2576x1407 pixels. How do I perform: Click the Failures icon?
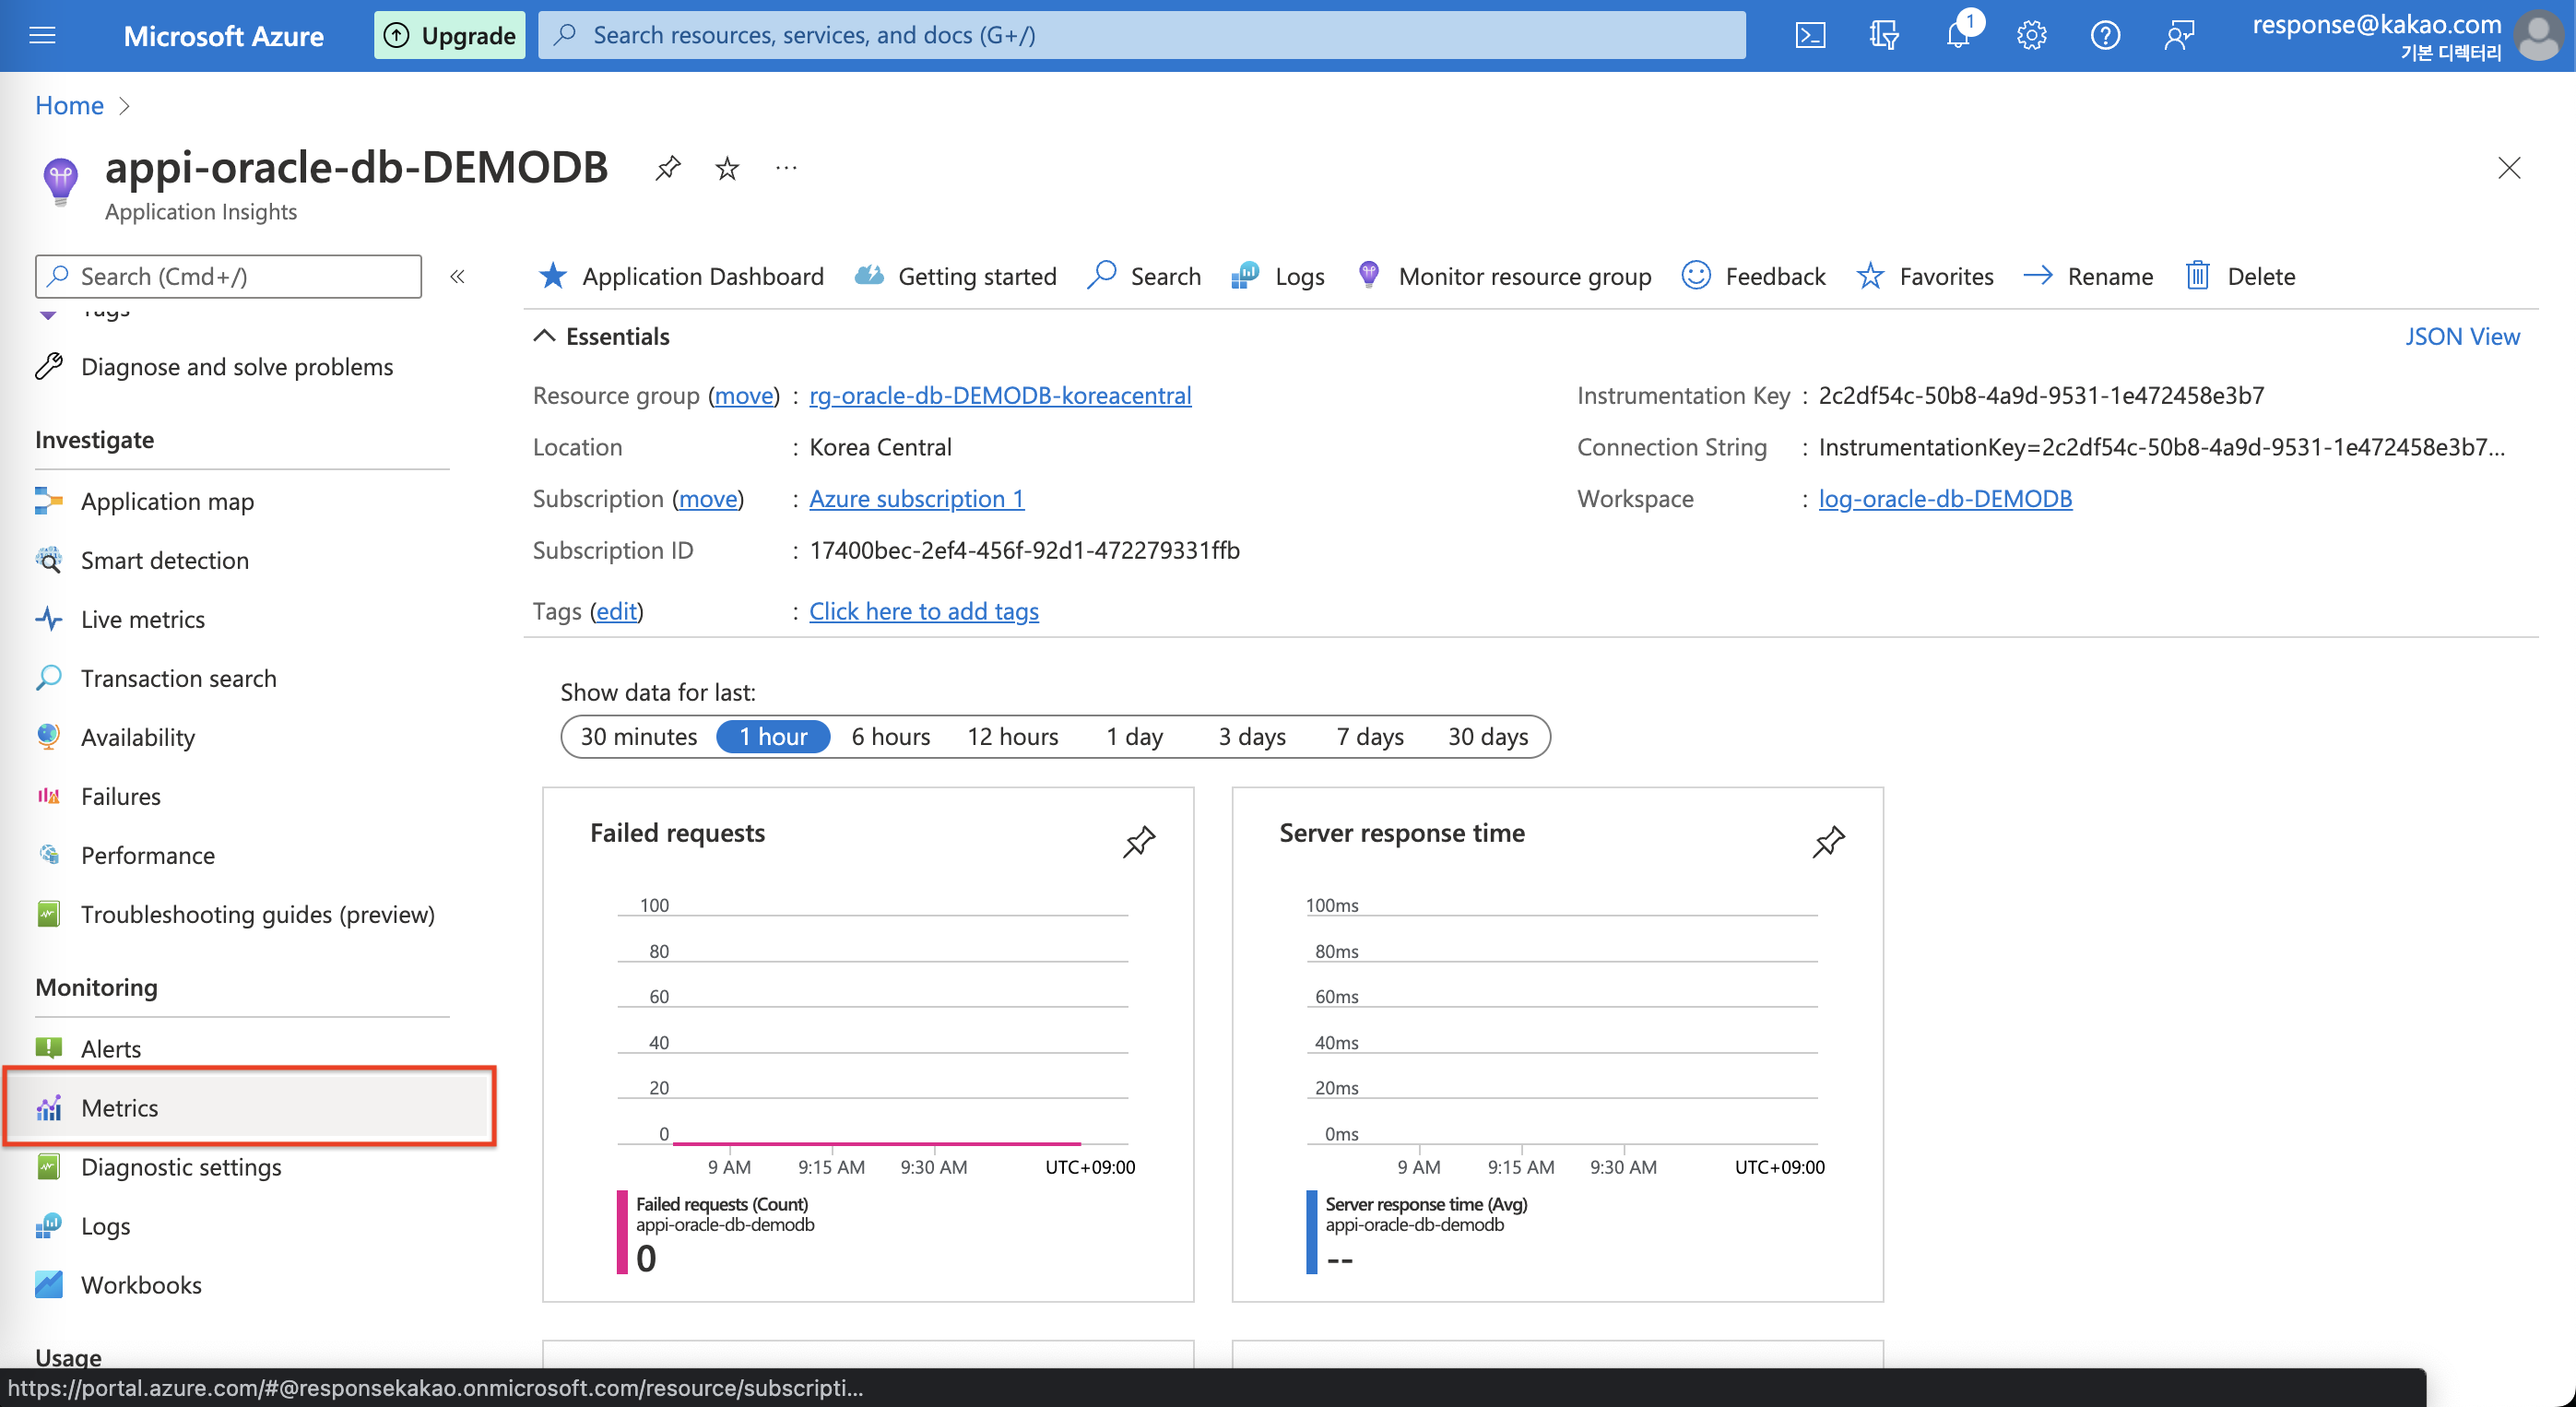[x=50, y=796]
